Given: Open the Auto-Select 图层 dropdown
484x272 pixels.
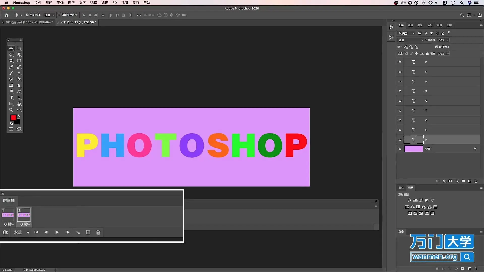Looking at the screenshot, I should coord(50,15).
